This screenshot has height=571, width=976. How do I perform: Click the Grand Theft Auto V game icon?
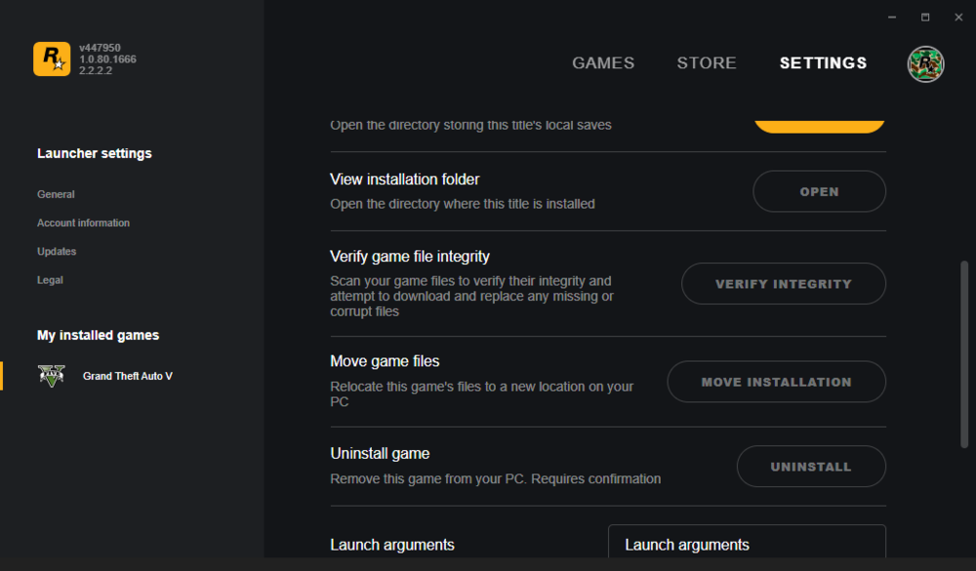[52, 376]
